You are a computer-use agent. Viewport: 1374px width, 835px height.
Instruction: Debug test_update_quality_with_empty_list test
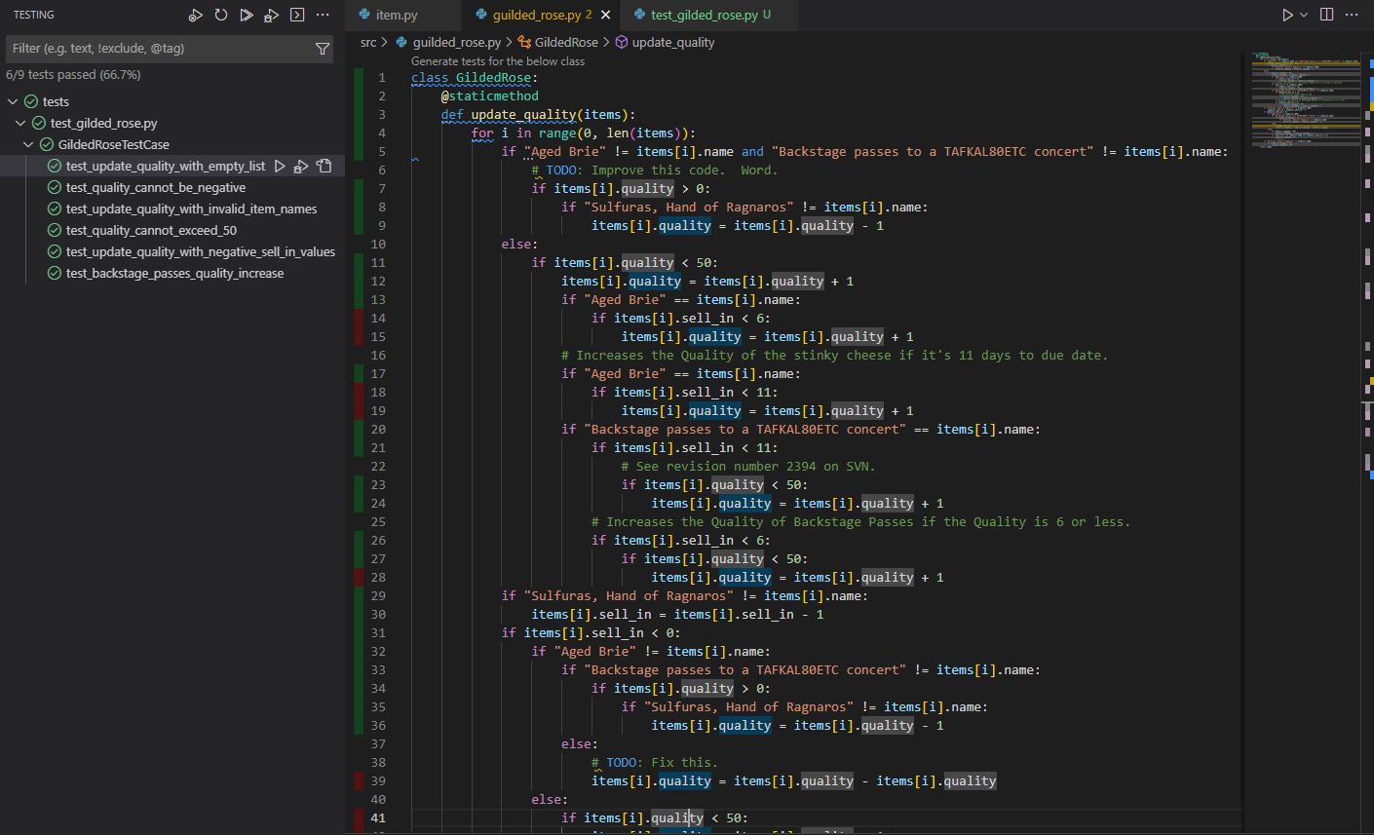(x=301, y=167)
